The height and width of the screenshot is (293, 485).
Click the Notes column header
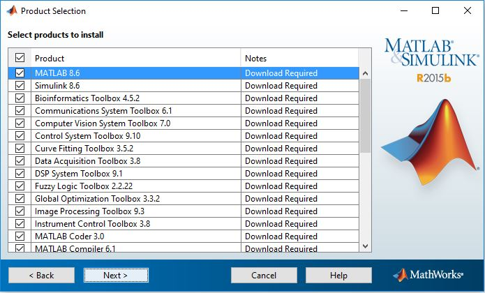(x=299, y=58)
